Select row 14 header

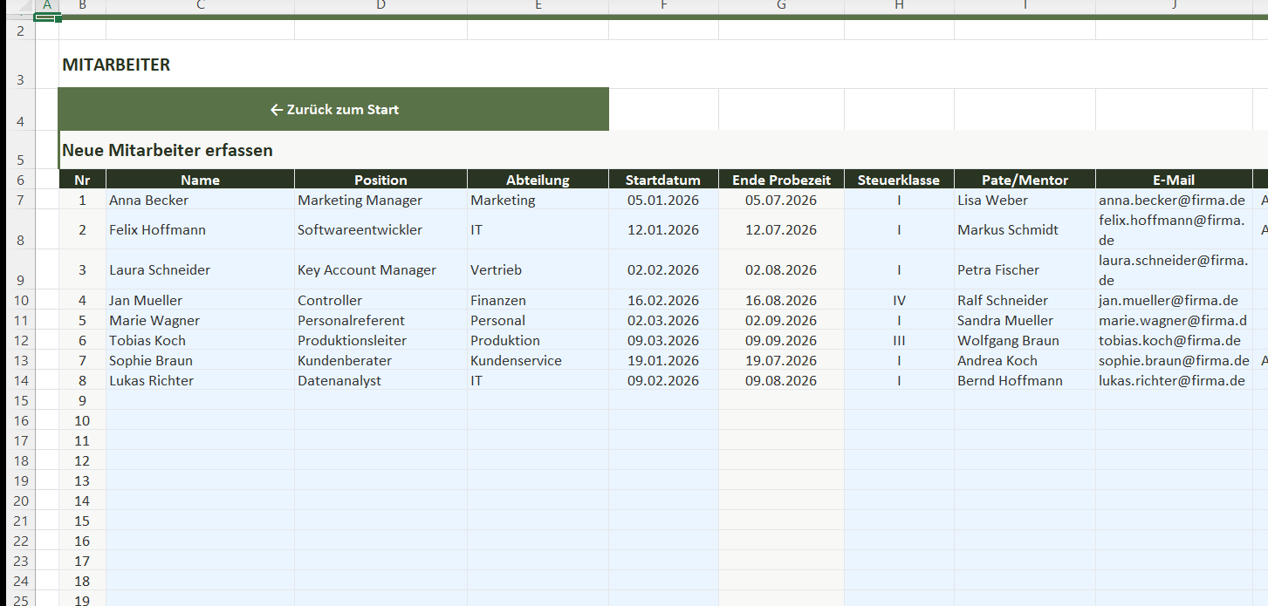coord(21,381)
